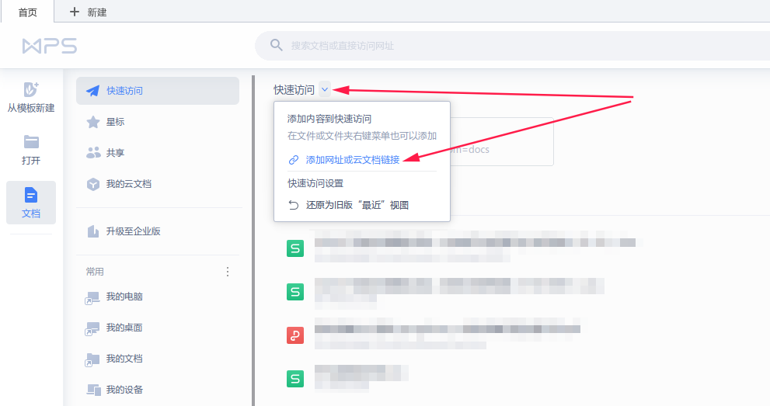Open 快速访问 in the left navigation
The height and width of the screenshot is (406, 770).
click(x=158, y=91)
